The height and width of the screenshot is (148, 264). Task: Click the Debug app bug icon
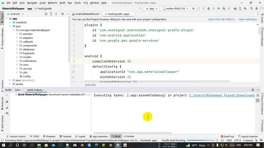pos(209,8)
